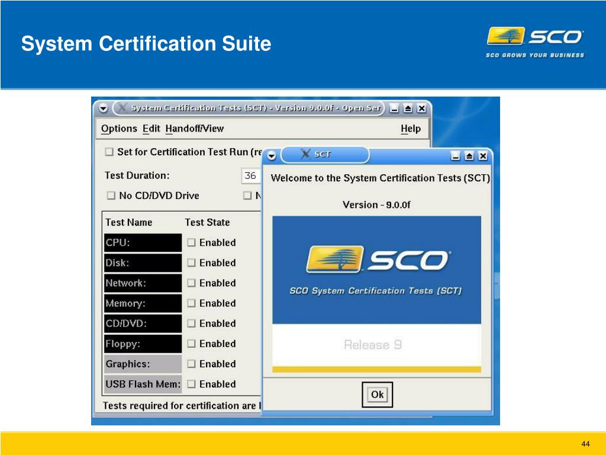Click the 'Release 9' text
606x455 pixels.
tap(373, 345)
